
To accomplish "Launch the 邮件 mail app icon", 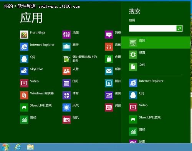I will click(109, 71).
